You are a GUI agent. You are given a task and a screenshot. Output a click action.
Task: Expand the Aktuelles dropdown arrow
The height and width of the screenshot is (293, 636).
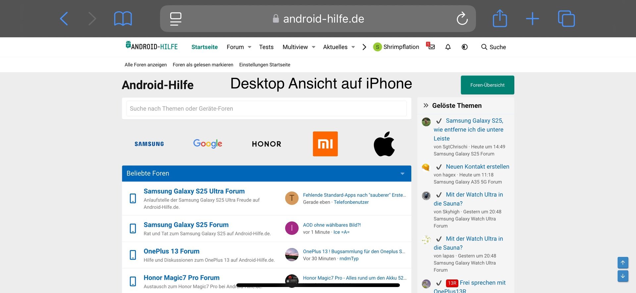pyautogui.click(x=353, y=47)
